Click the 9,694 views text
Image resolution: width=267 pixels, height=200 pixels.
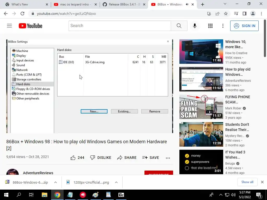point(16,157)
